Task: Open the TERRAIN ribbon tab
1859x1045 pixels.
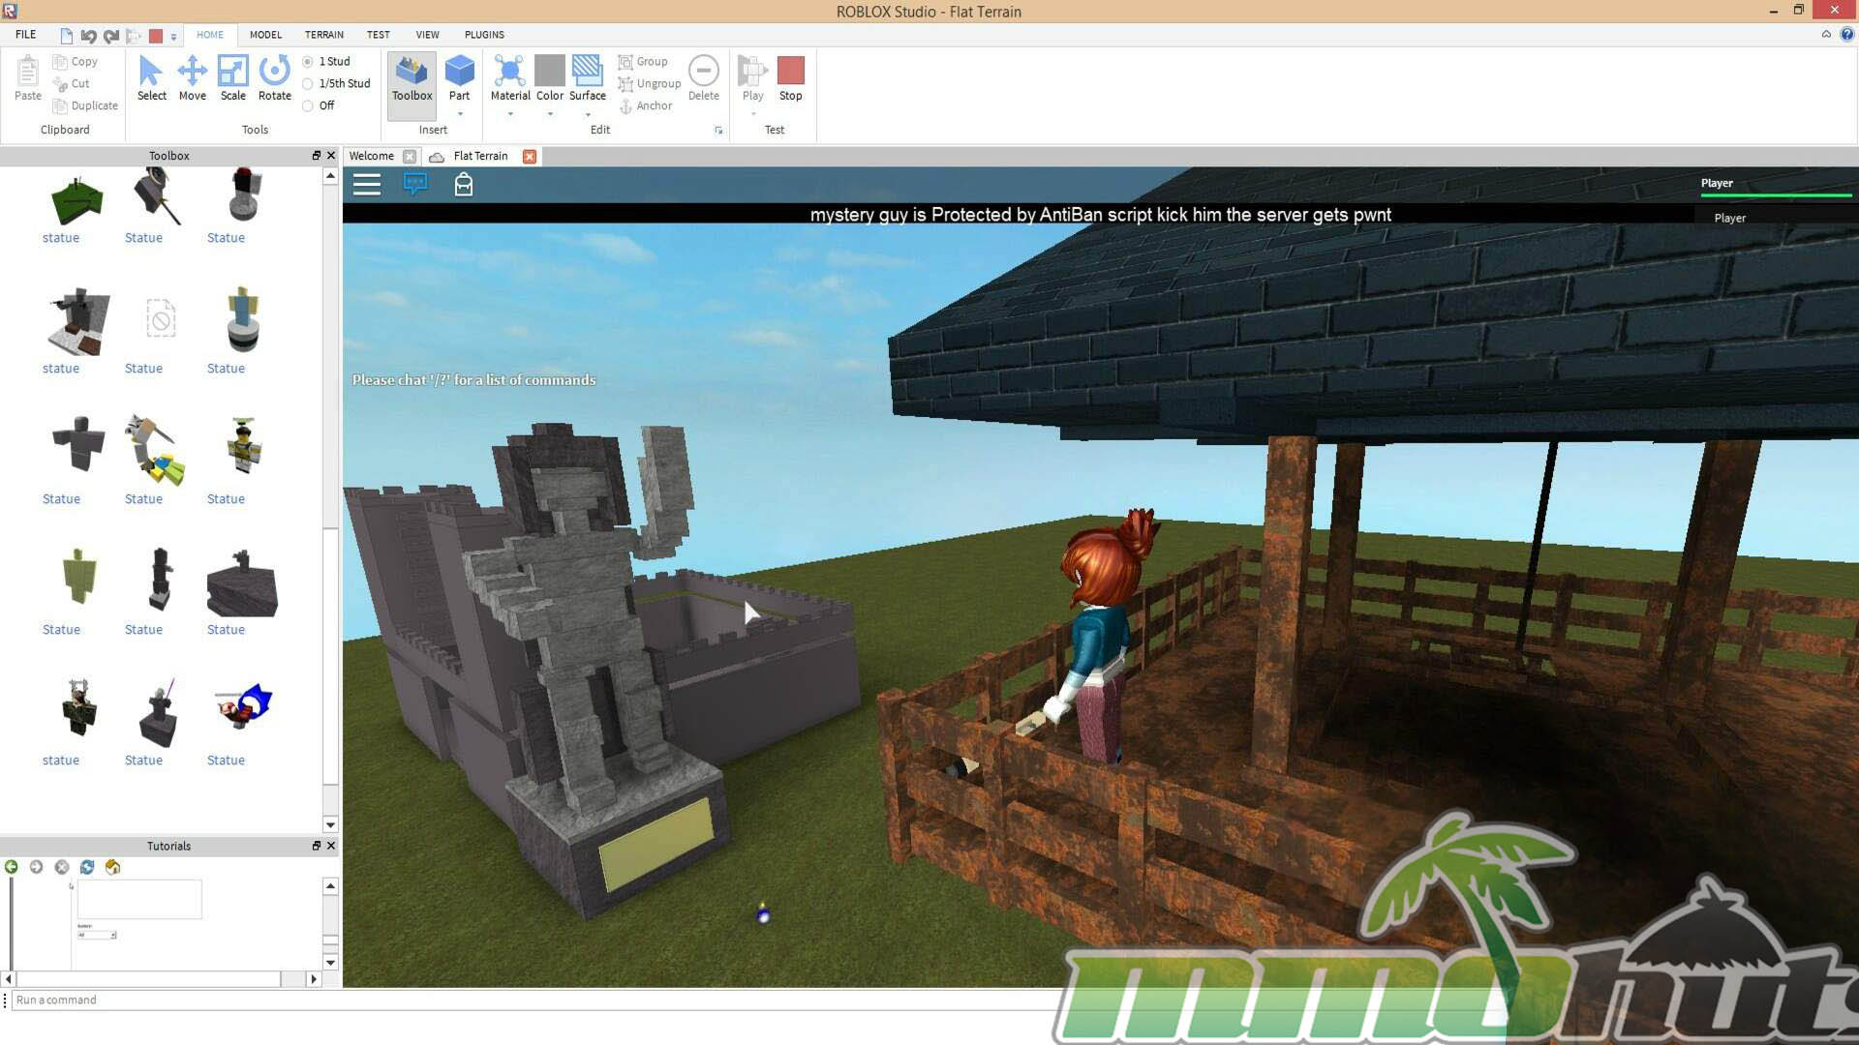Action: click(x=323, y=34)
